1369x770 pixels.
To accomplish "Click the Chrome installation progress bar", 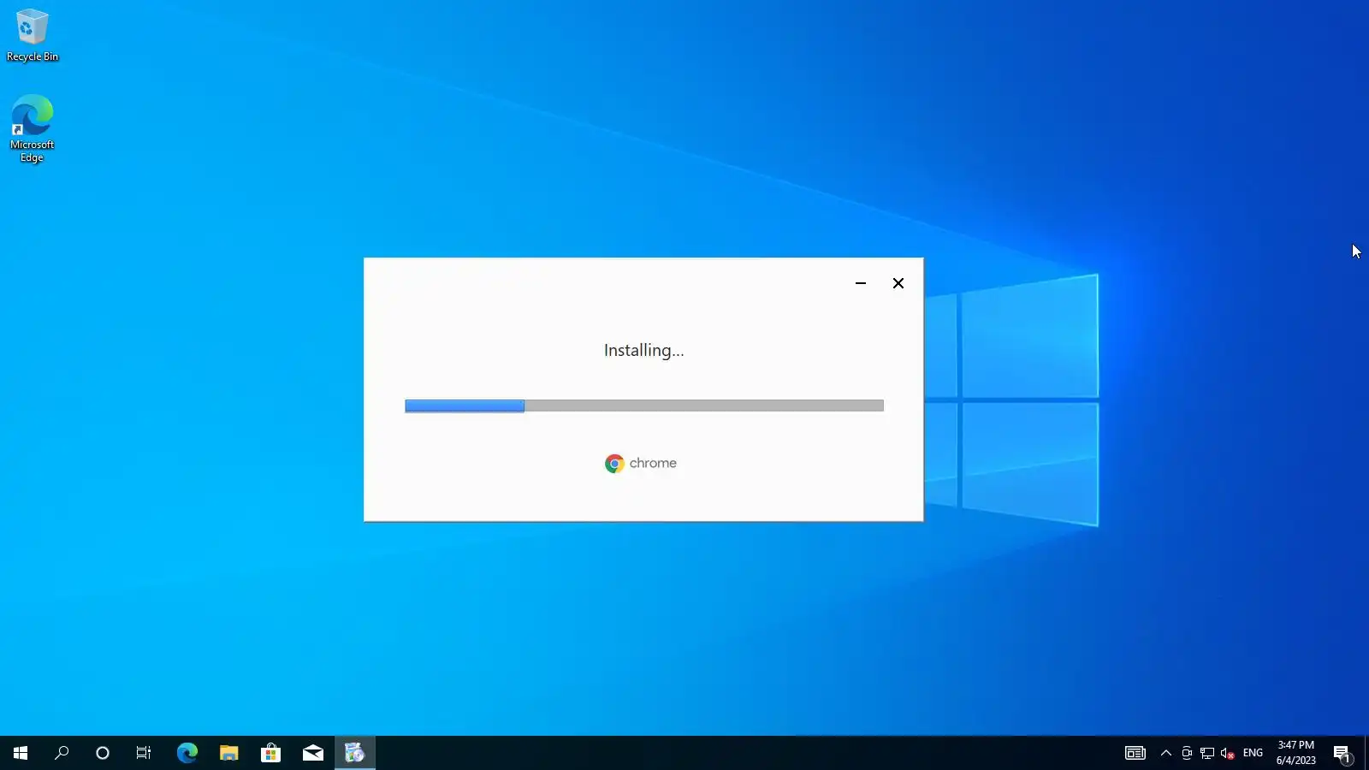I will 644,406.
